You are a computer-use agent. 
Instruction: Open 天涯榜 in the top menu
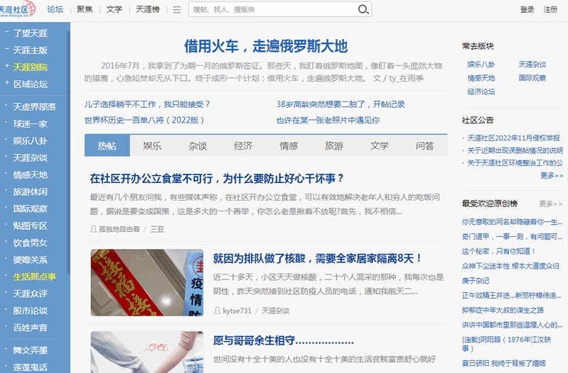pyautogui.click(x=146, y=10)
